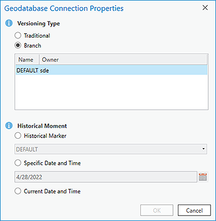
Task: Close the Geodatabase Connection Properties dialog
Action: (205, 8)
